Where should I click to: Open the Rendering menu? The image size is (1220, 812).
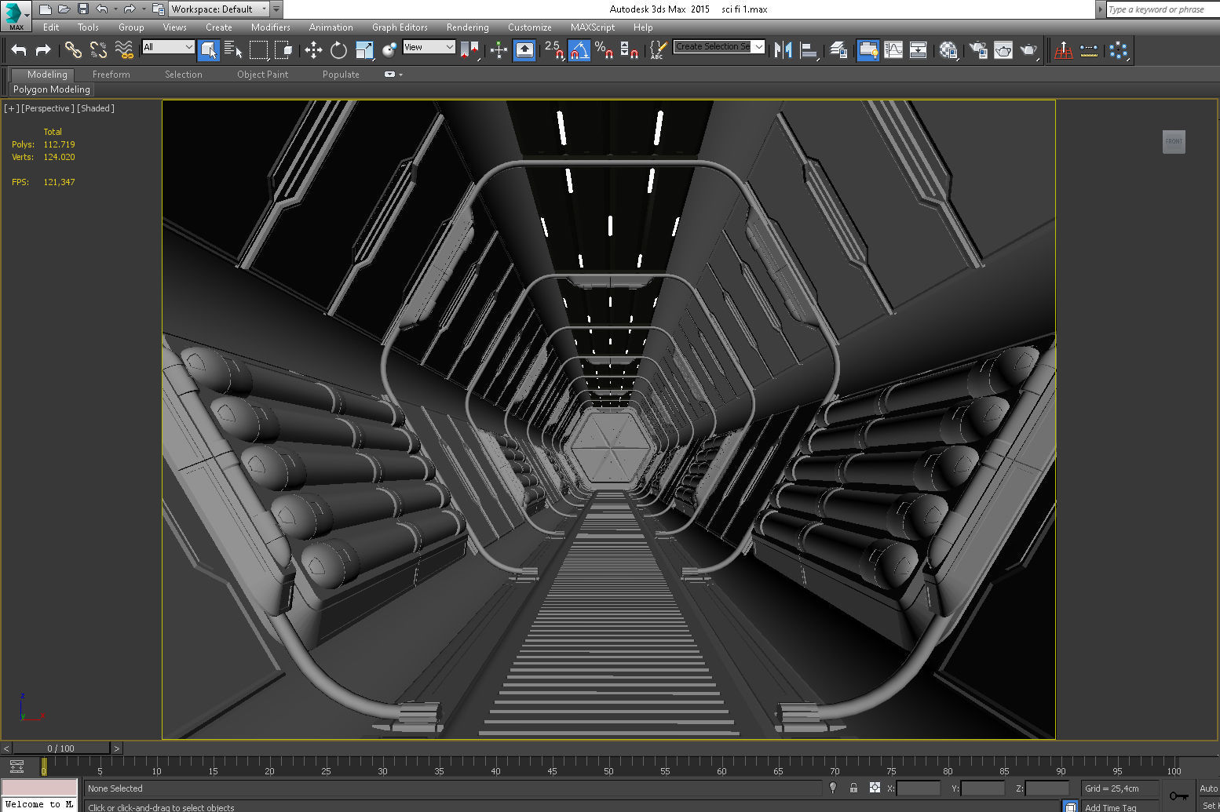click(x=467, y=27)
